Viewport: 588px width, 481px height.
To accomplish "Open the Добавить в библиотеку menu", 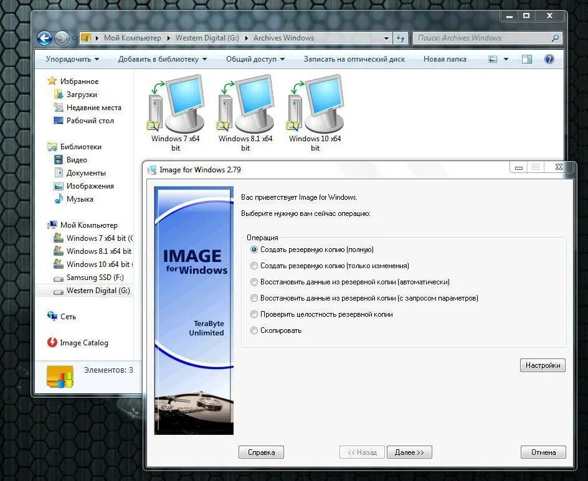I will pyautogui.click(x=163, y=59).
